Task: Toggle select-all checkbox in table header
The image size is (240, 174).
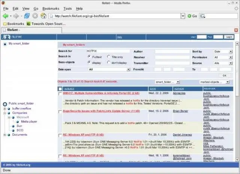Action: coord(60,89)
